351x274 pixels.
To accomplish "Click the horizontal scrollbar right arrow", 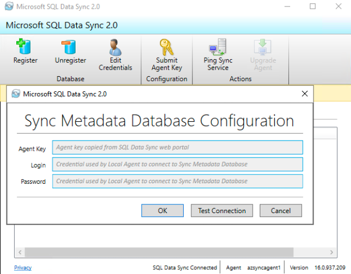I will [x=331, y=252].
